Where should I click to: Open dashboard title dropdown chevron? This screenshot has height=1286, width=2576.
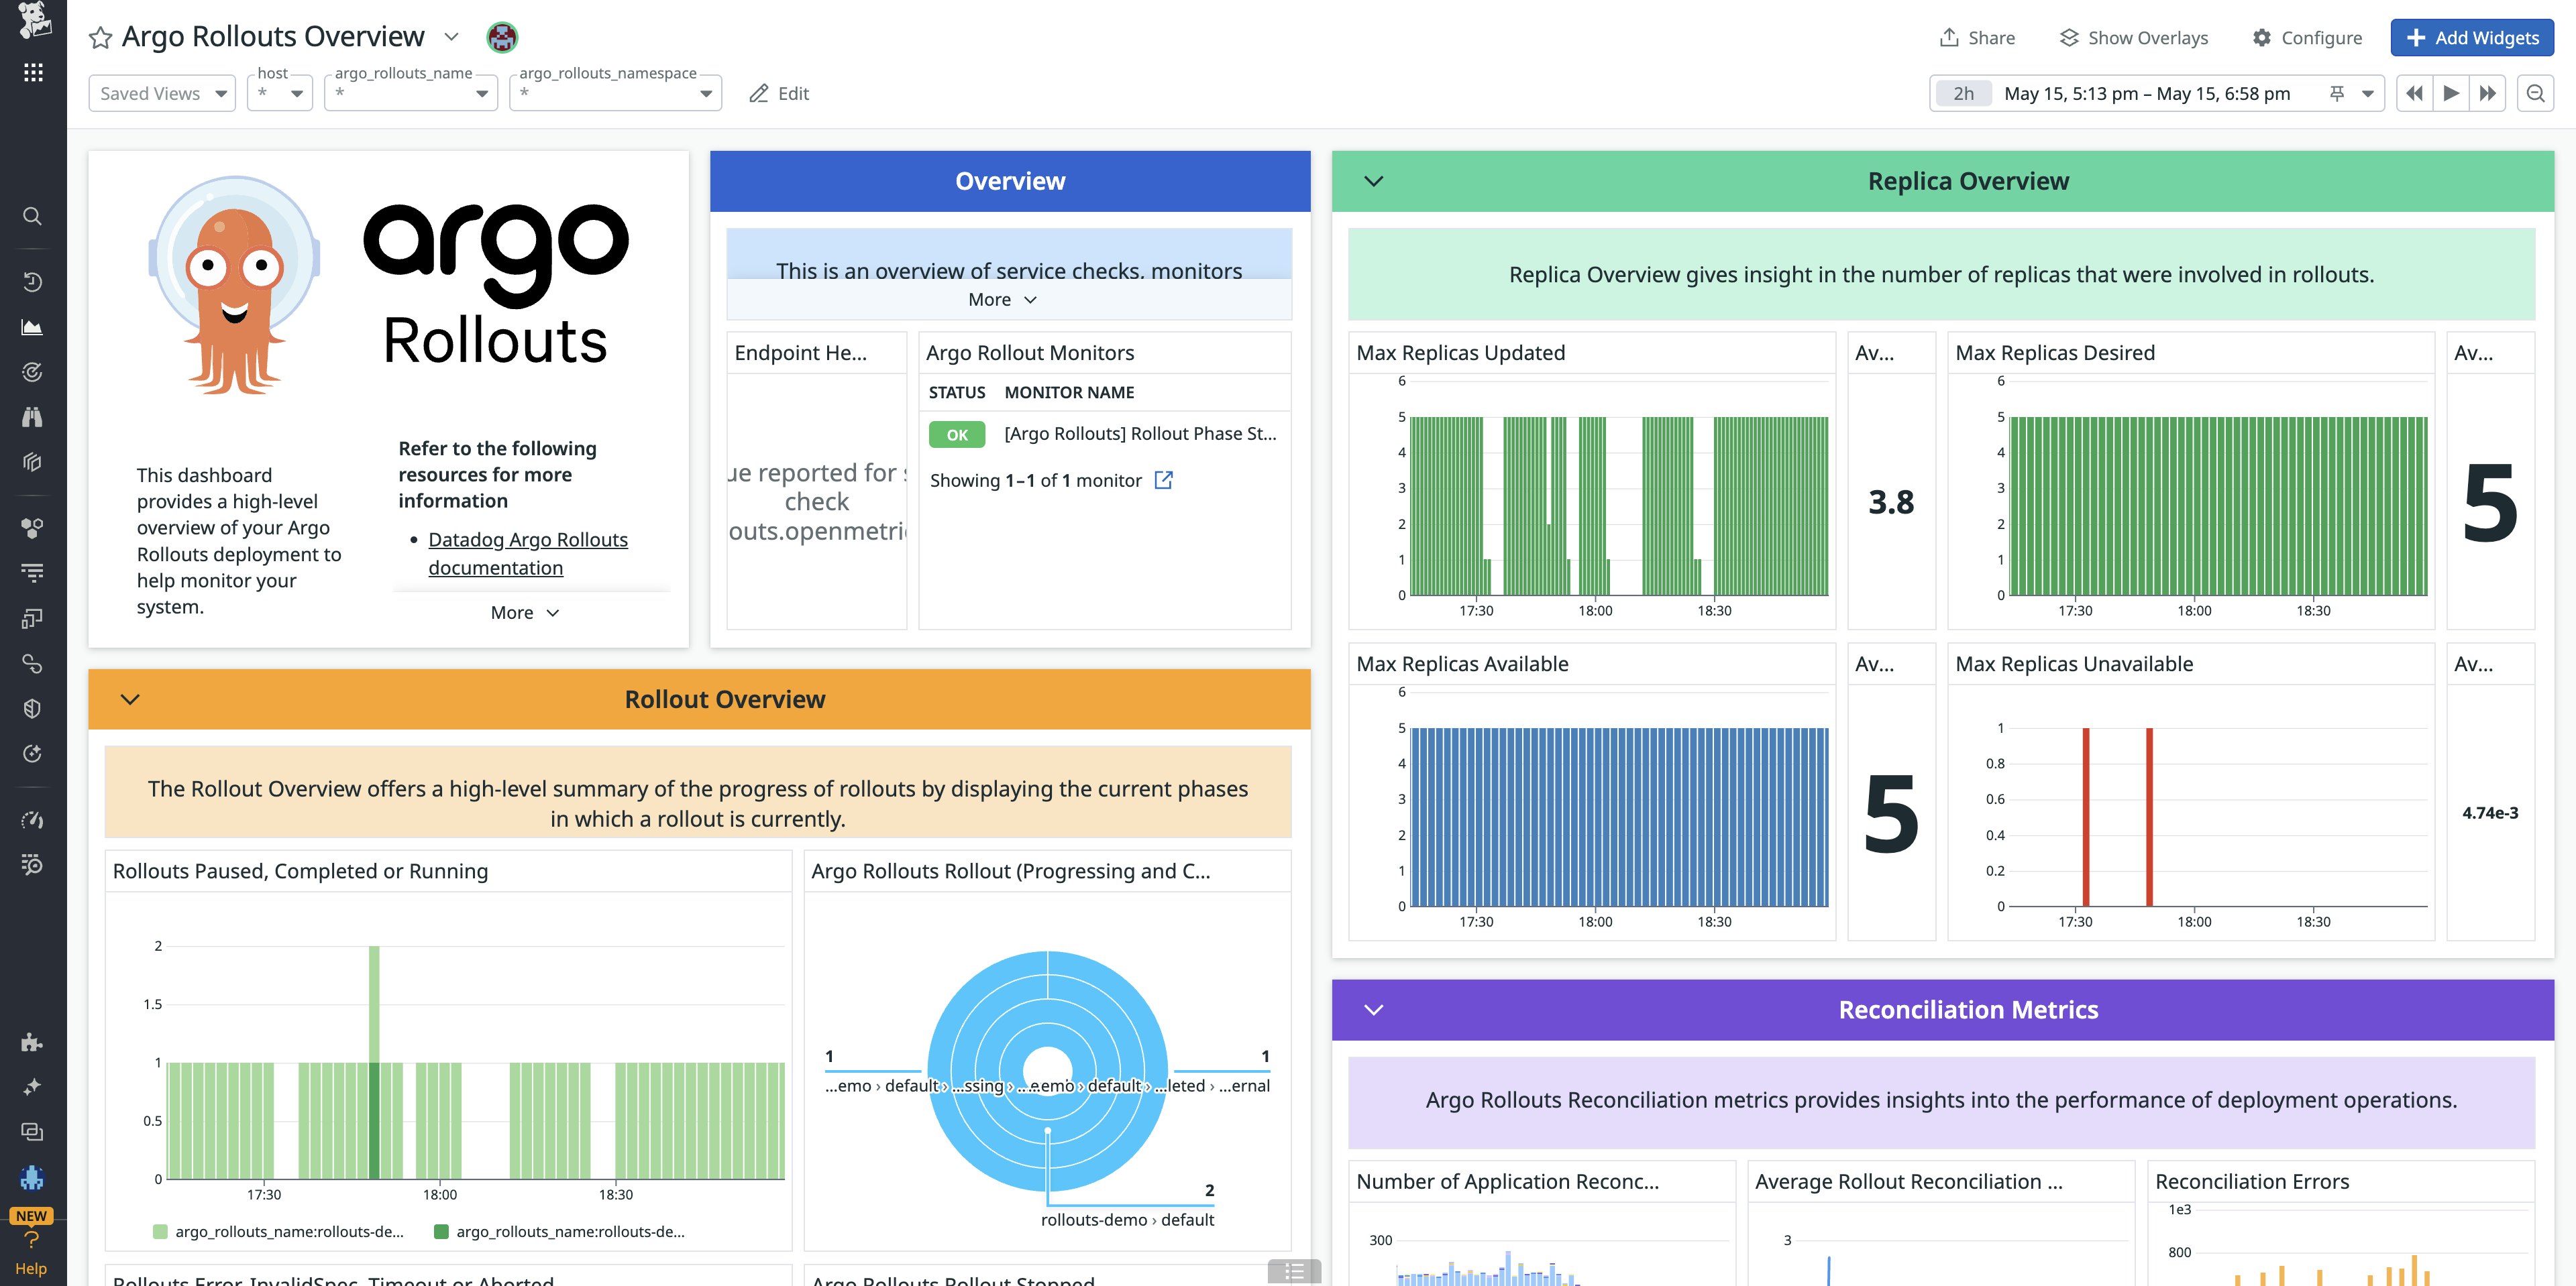451,37
